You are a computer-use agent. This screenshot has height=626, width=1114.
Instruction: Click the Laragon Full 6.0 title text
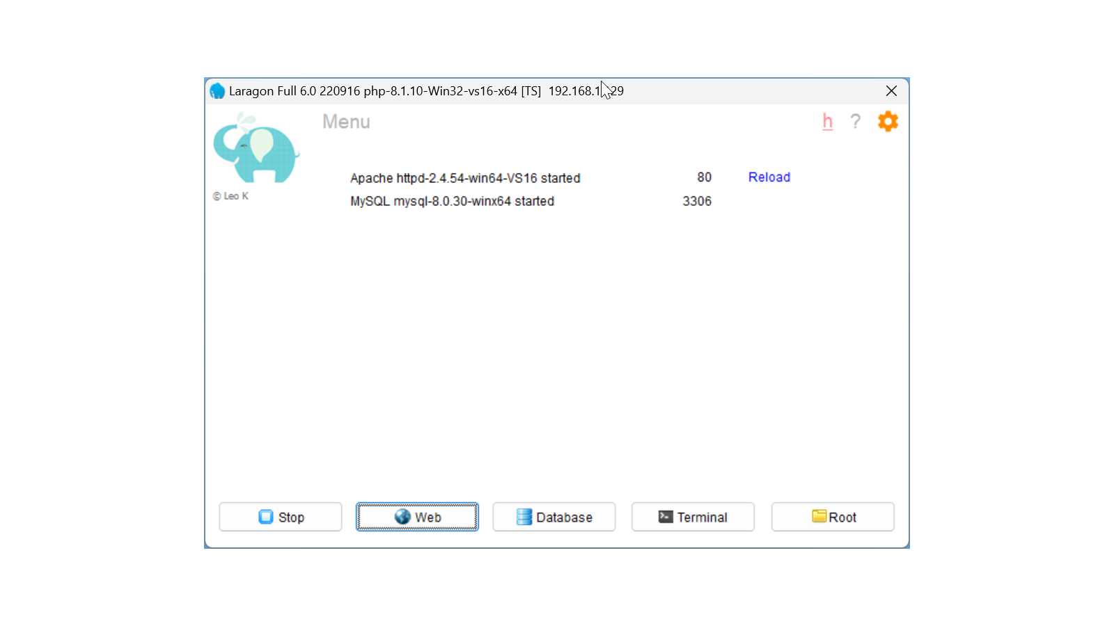pos(426,91)
